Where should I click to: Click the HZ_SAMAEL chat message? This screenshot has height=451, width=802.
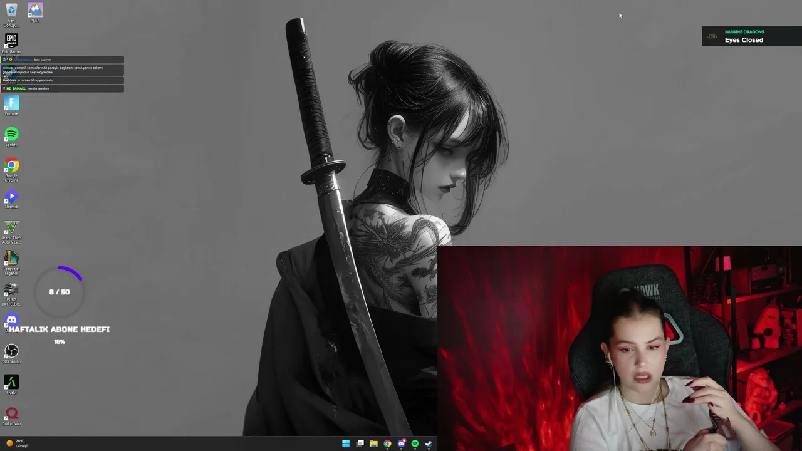[x=63, y=88]
